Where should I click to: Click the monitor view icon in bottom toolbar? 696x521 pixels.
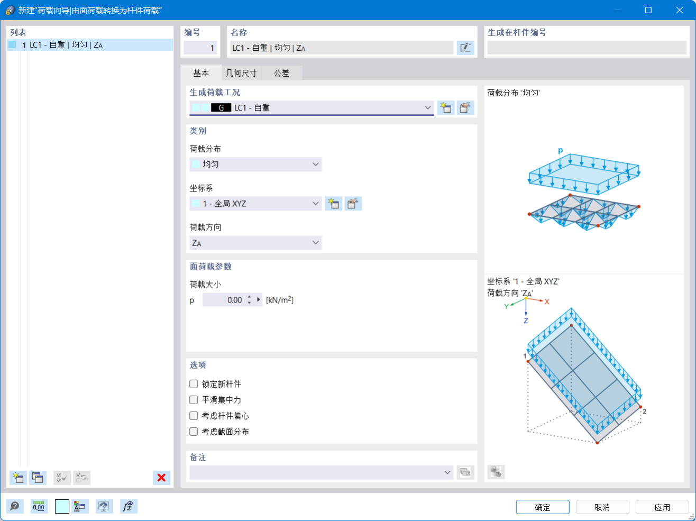pyautogui.click(x=104, y=506)
